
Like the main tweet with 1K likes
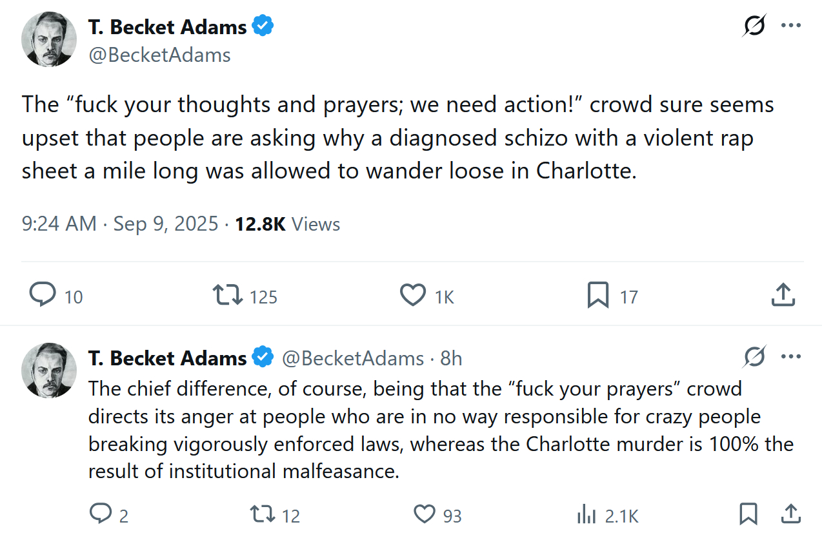coord(413,295)
